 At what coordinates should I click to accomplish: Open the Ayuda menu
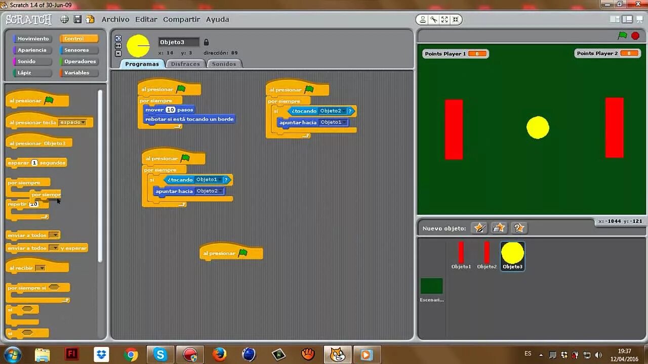click(217, 19)
